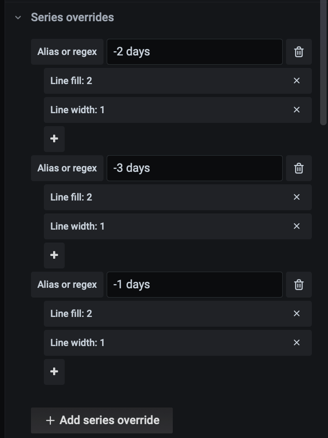This screenshot has width=328, height=438.
Task: Edit the -1 days alias field
Action: (x=194, y=285)
